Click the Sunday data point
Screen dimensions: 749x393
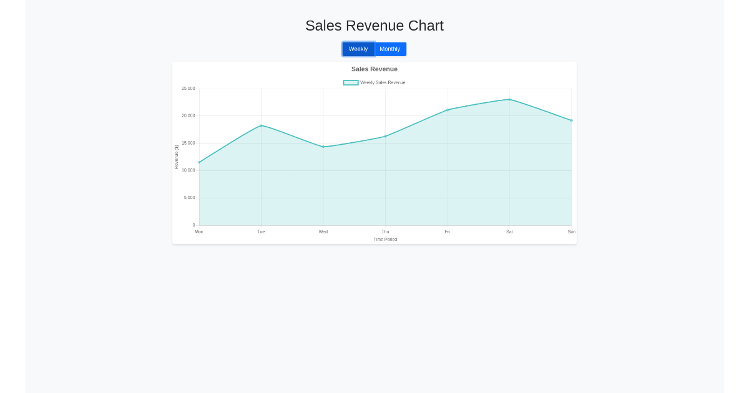pos(571,120)
